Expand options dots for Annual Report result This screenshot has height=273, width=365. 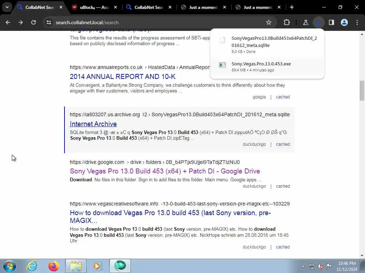coord(271,97)
